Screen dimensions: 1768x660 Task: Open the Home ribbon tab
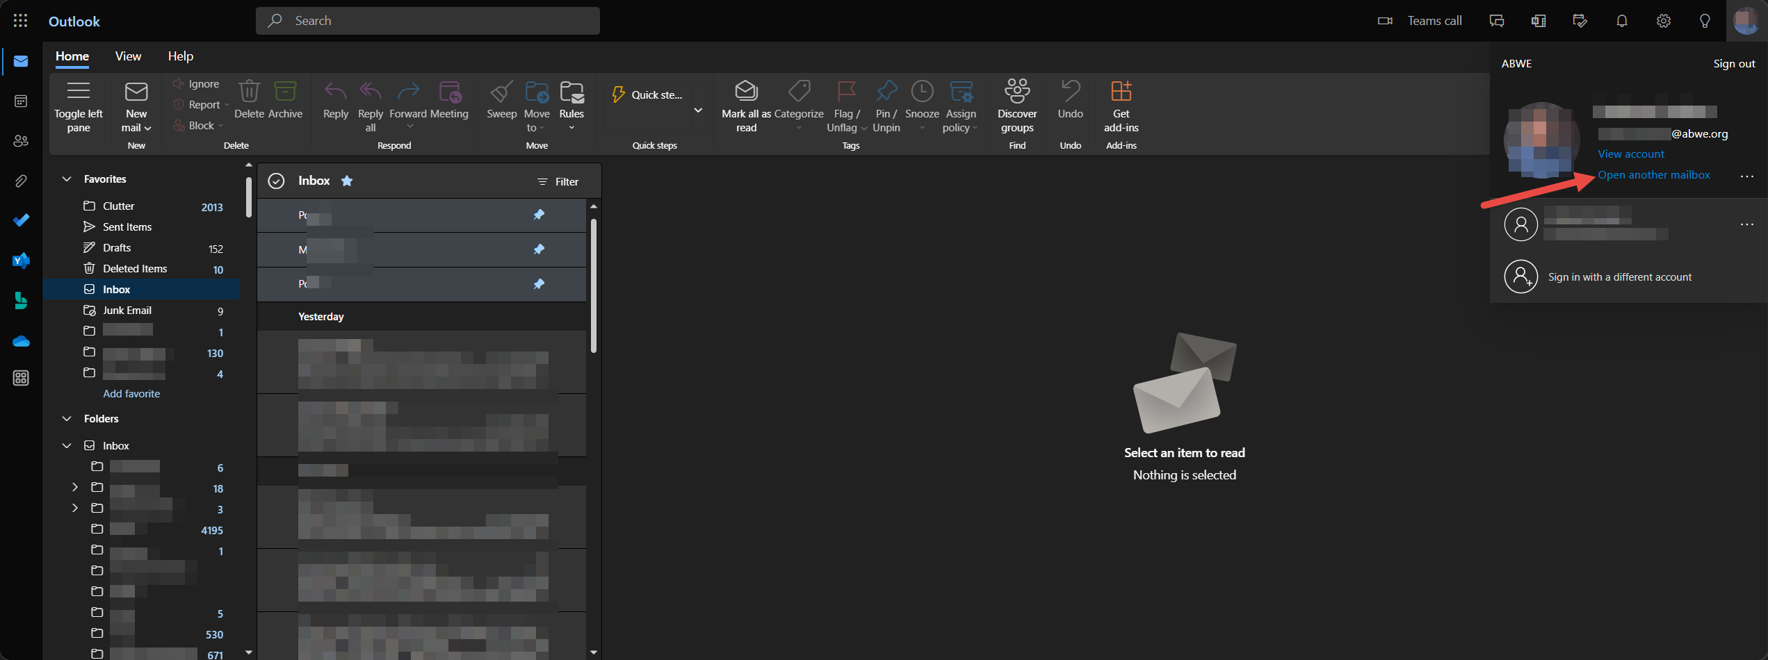click(72, 56)
